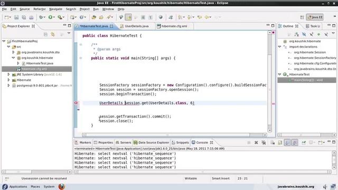Expand the postgresql jdbc4 jar node

point(8,85)
